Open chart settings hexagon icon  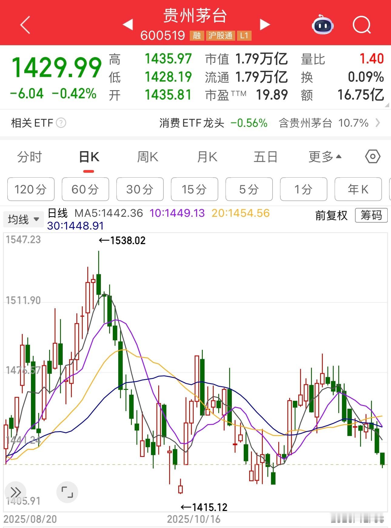[373, 157]
